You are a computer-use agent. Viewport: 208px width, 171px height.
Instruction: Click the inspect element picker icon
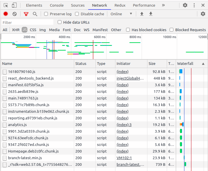[6, 5]
